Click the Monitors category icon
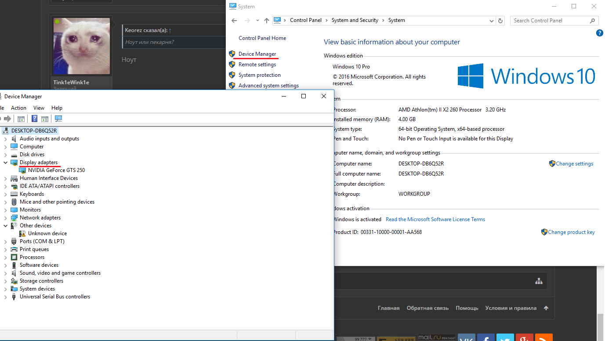The height and width of the screenshot is (341, 605). 14,210
